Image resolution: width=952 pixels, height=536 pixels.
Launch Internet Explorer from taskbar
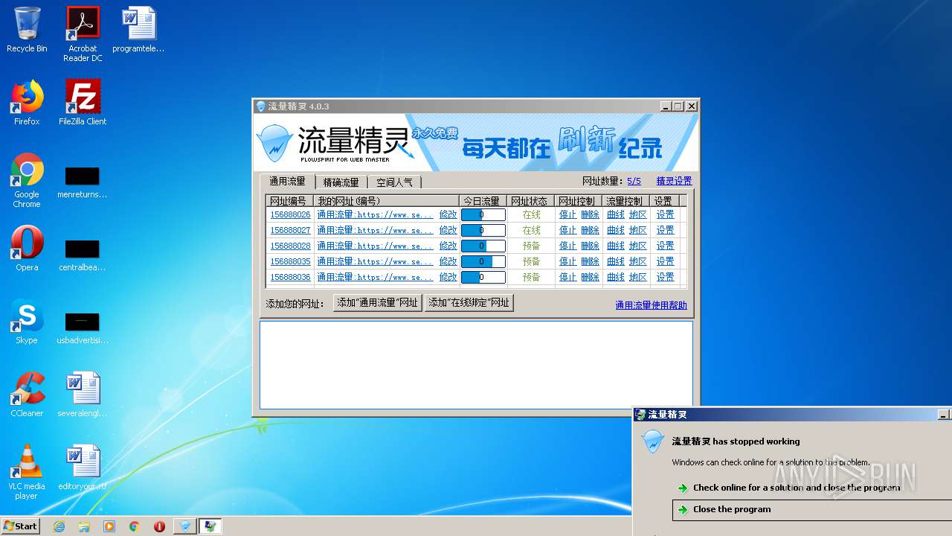click(59, 526)
